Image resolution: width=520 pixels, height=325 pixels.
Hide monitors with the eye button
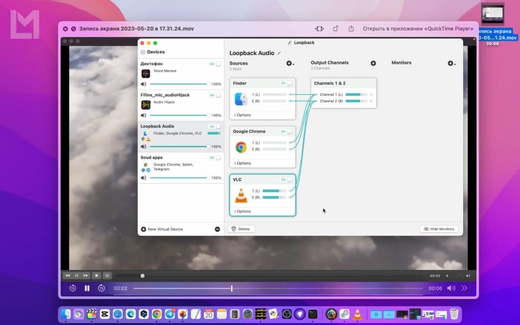point(439,229)
